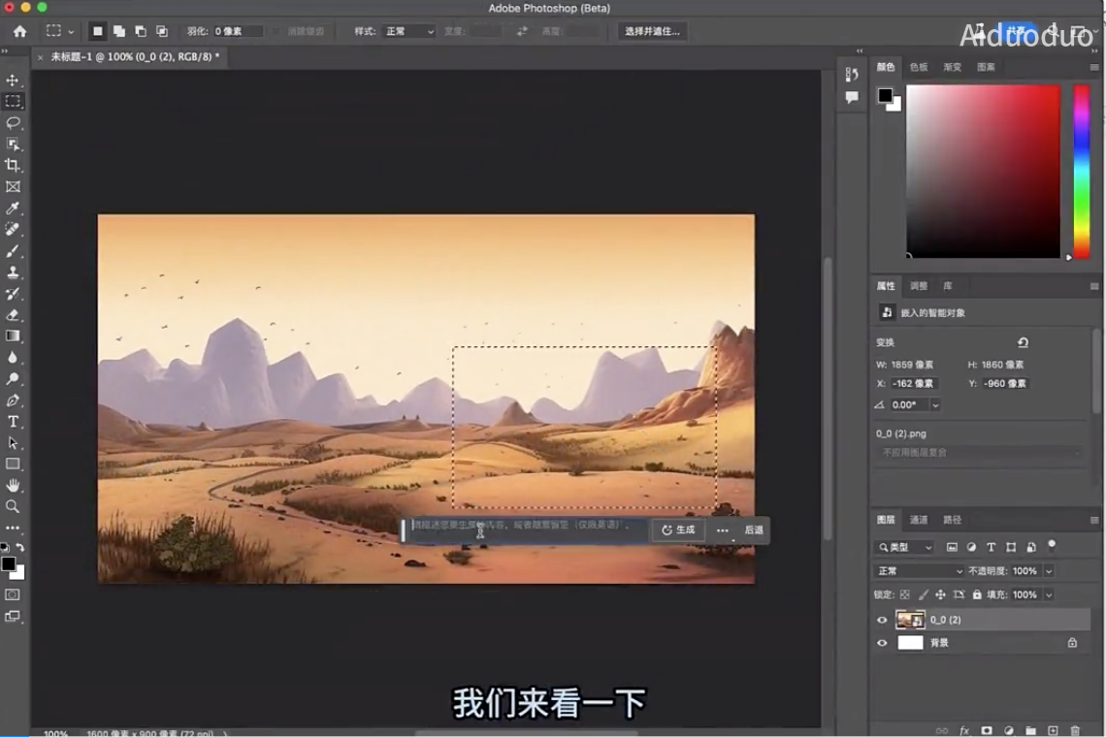Select the Clone Stamp tool
1106x737 pixels.
pos(13,272)
